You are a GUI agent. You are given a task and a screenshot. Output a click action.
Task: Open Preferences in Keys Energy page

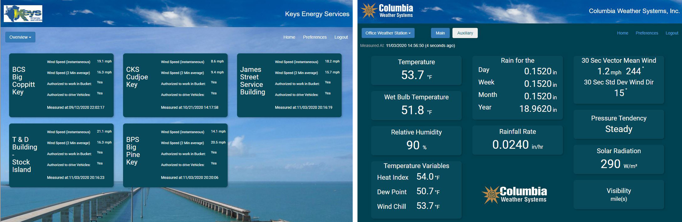(x=315, y=37)
